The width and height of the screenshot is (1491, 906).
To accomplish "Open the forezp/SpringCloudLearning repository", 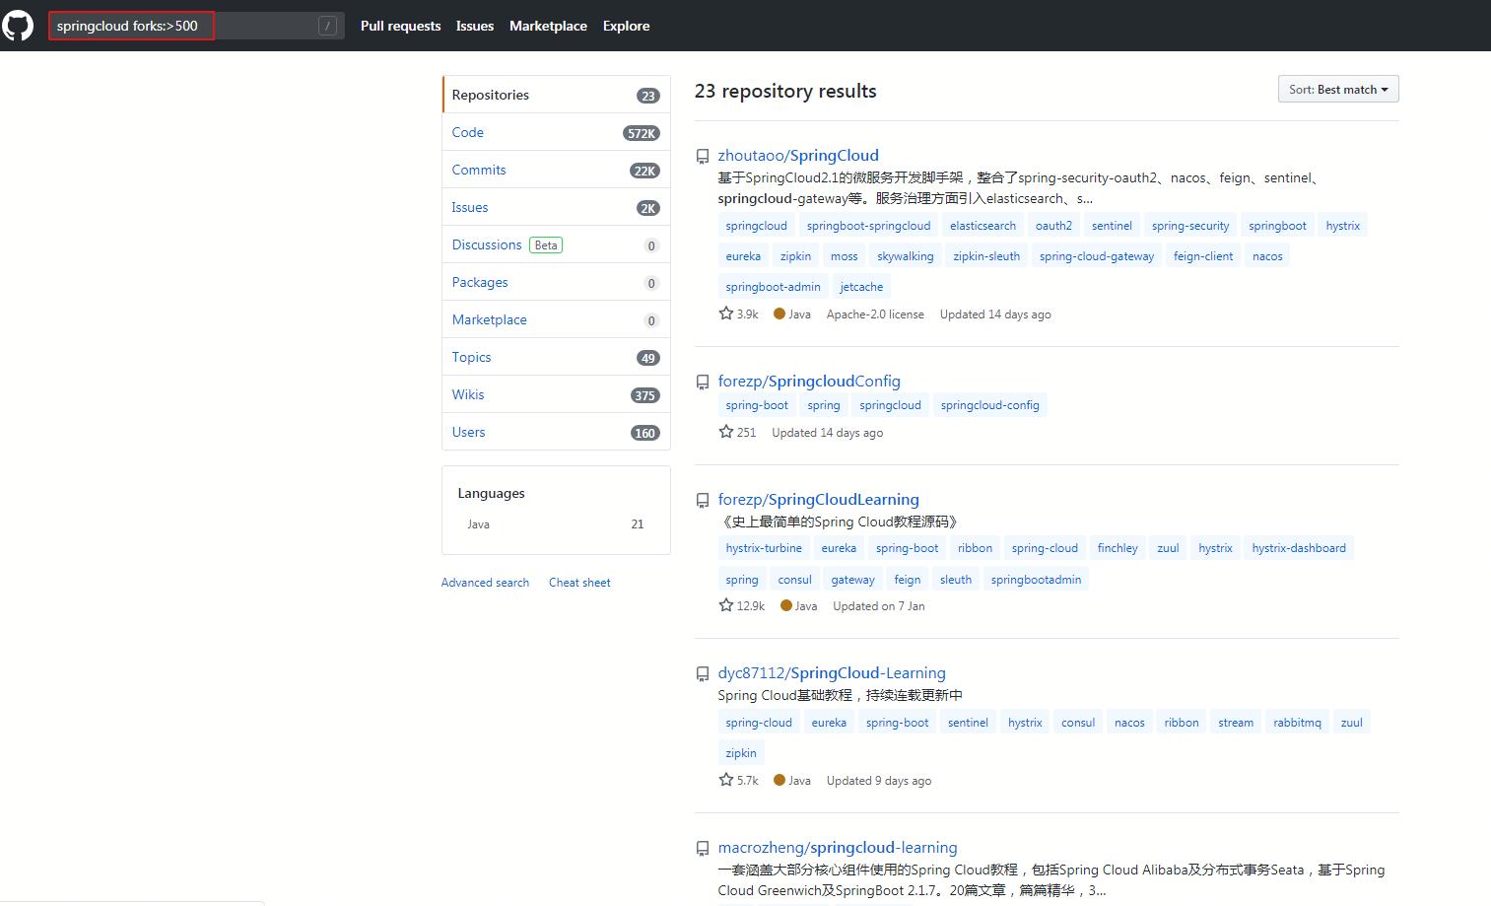I will point(818,499).
